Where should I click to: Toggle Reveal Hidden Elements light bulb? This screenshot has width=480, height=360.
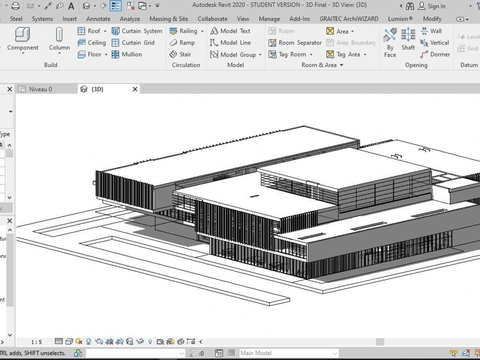tap(150, 341)
